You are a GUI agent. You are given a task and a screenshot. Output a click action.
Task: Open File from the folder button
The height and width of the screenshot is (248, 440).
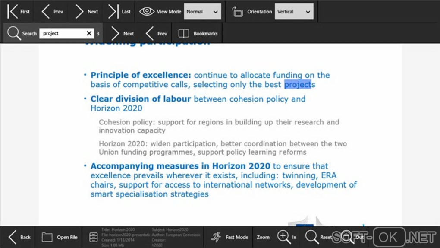(60, 237)
